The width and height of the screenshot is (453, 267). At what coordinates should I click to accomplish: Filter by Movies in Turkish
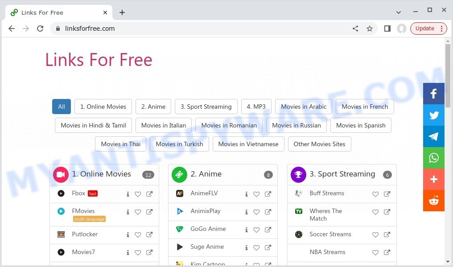click(x=179, y=144)
